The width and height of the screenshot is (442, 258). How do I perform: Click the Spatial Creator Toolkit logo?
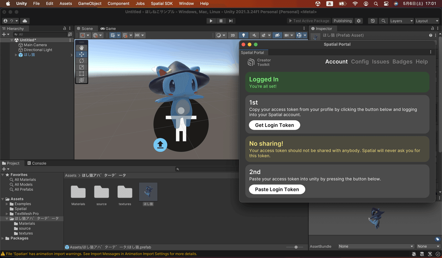click(x=251, y=62)
